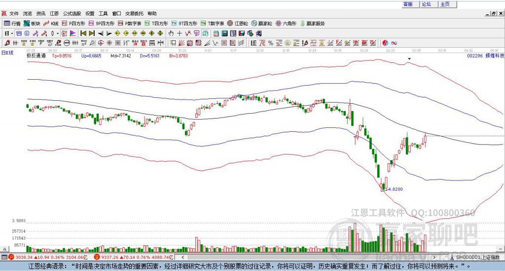Open the 设置 menu

90,13
